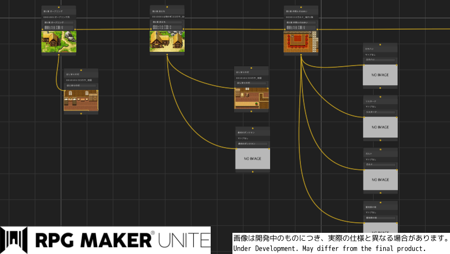Select the 第1章 オープニング node title
The image size is (450, 254).
(x=53, y=12)
